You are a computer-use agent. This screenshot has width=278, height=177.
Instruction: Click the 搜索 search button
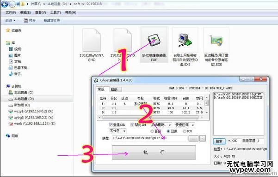point(219,141)
